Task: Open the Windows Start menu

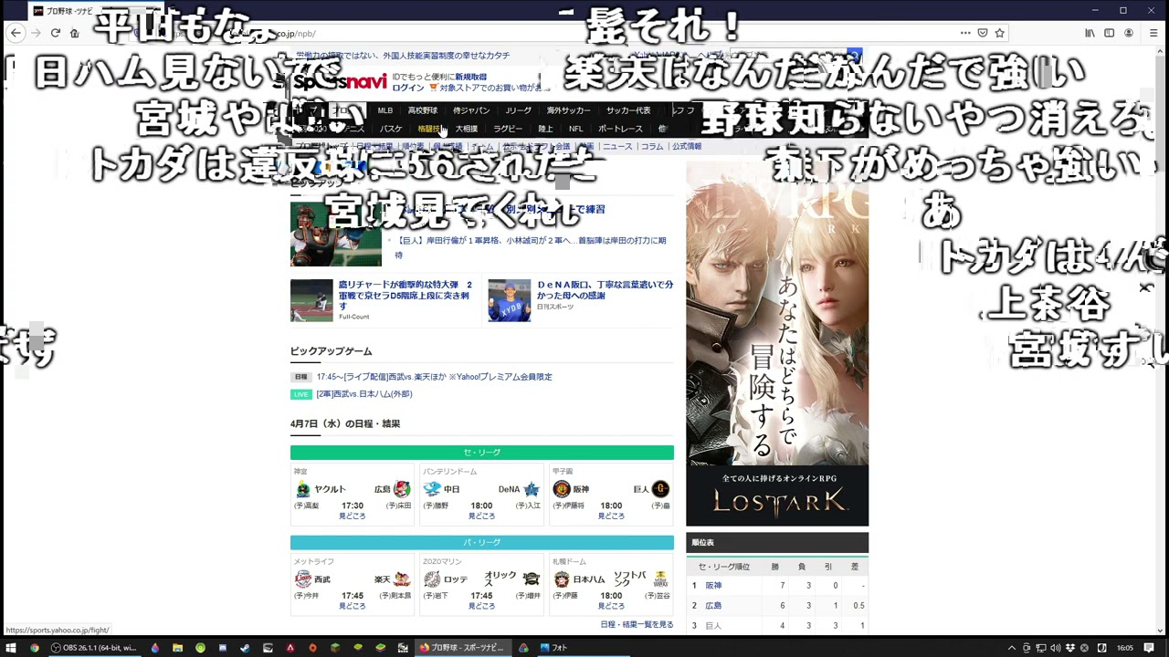Action: (x=11, y=648)
